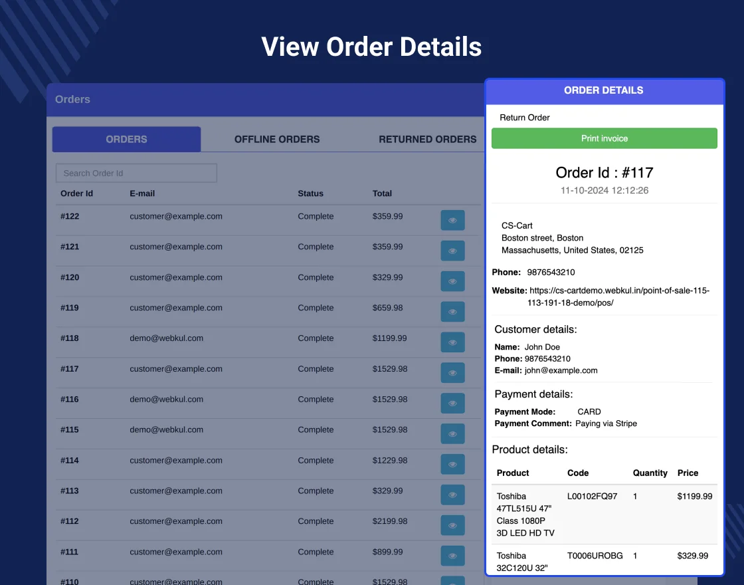Click total $1199.99 for order #118

[x=389, y=338]
